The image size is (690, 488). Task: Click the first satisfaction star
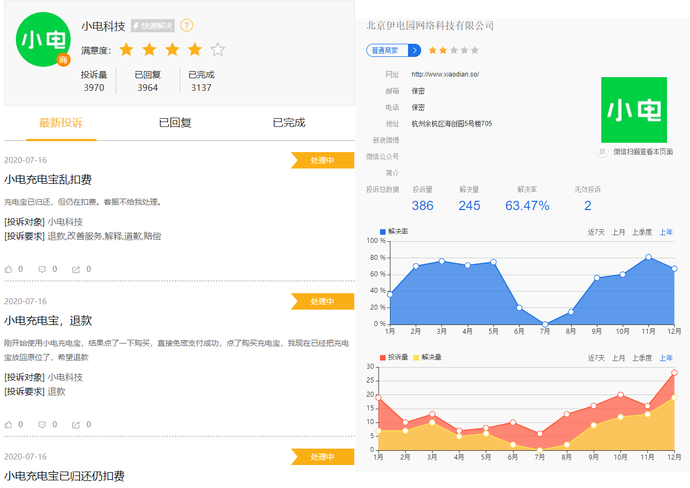click(127, 50)
